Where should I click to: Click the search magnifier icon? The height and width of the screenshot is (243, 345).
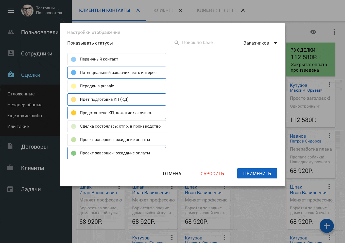(177, 43)
